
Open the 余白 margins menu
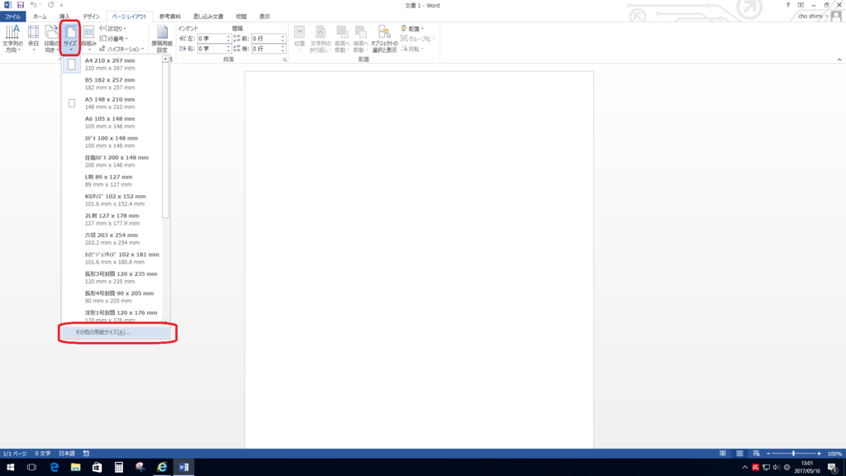[x=33, y=38]
